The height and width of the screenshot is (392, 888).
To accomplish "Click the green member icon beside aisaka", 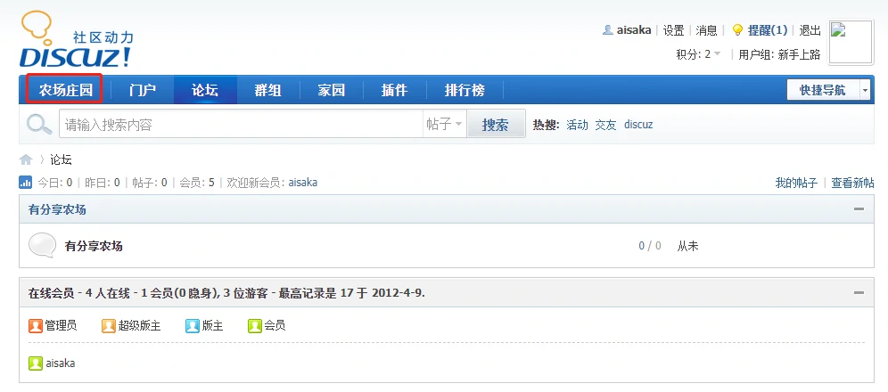I will [x=36, y=363].
